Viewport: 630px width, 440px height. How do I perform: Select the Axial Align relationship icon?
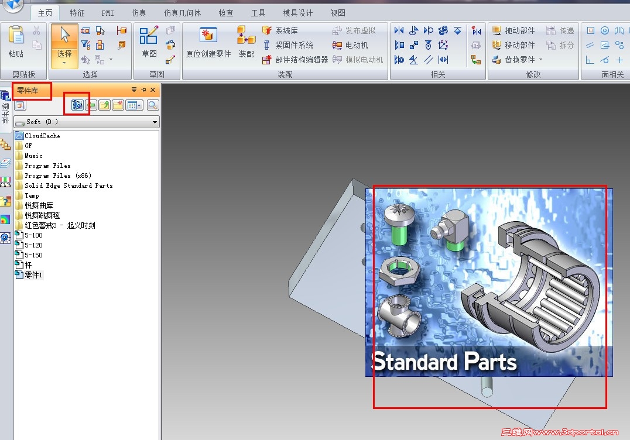point(399,60)
